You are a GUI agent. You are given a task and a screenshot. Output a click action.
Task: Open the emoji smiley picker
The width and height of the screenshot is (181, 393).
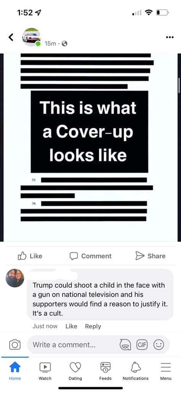(158, 345)
